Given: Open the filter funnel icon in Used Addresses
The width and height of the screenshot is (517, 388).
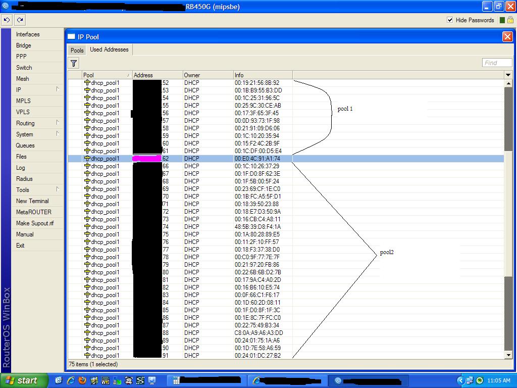Looking at the screenshot, I should pos(74,63).
